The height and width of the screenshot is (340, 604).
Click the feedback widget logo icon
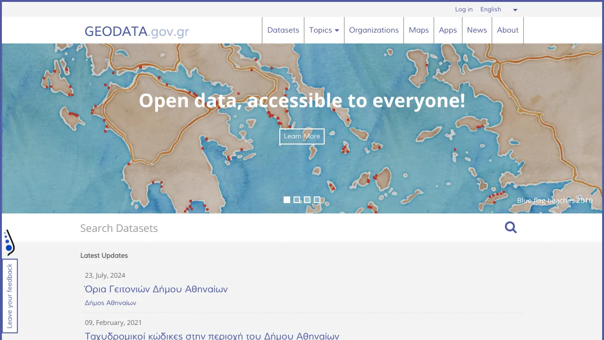pyautogui.click(x=9, y=243)
